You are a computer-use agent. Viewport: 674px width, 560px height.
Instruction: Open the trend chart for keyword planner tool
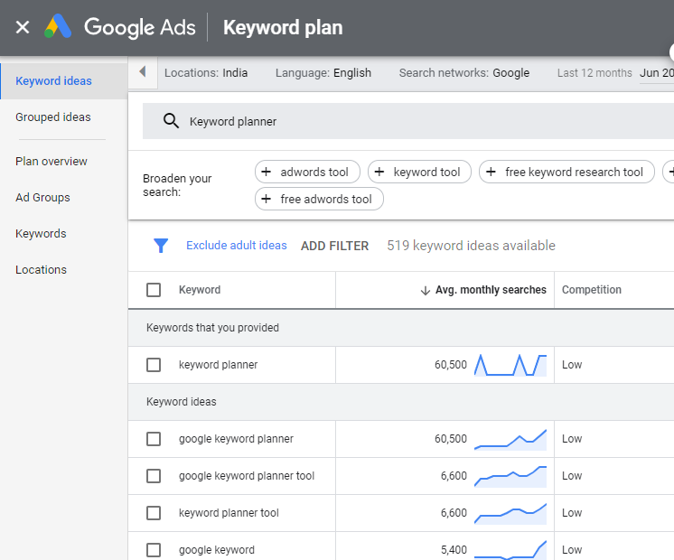point(510,513)
